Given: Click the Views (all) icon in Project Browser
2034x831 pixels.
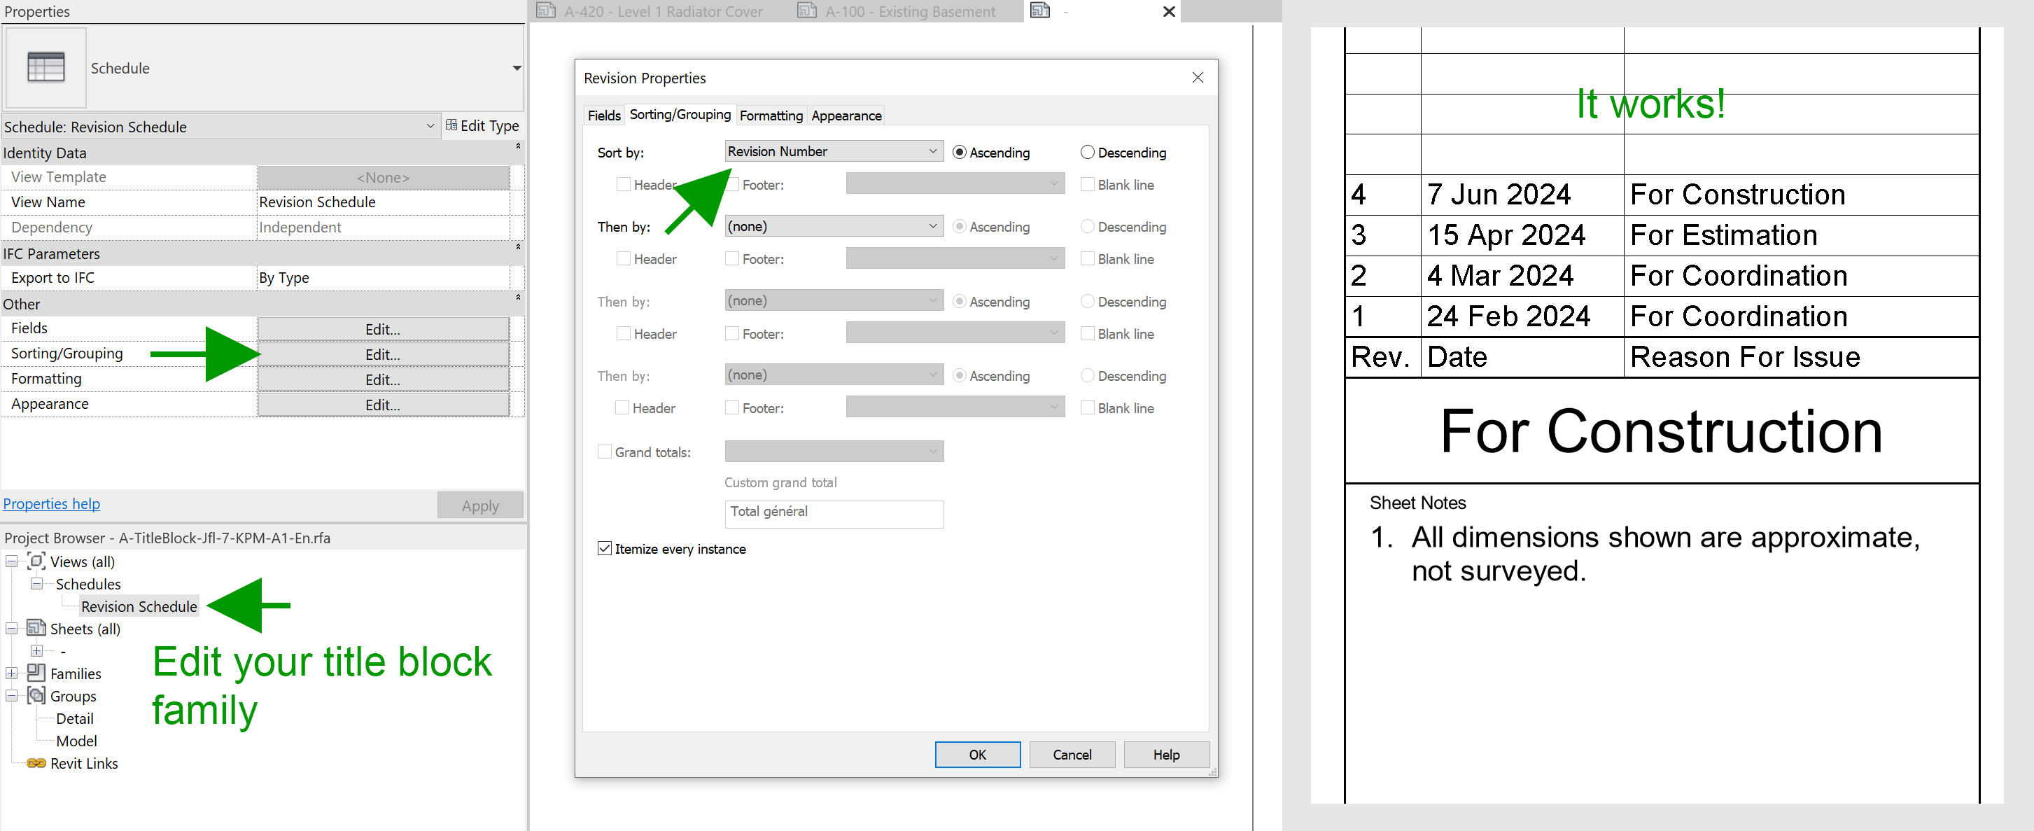Looking at the screenshot, I should (36, 561).
